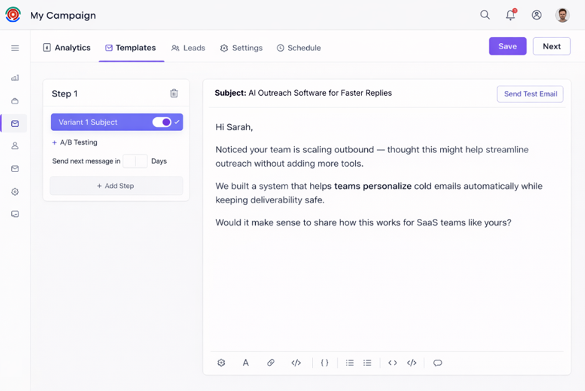Open the analytics bar chart sidebar icon
The width and height of the screenshot is (585, 391).
[x=15, y=78]
